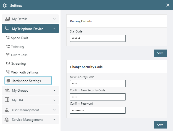This screenshot has width=173, height=131.
Task: Expand the Service Management chevron
Action: tap(54, 120)
